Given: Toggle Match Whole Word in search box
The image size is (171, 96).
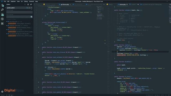Looking at the screenshot, I should pyautogui.click(x=29, y=8).
